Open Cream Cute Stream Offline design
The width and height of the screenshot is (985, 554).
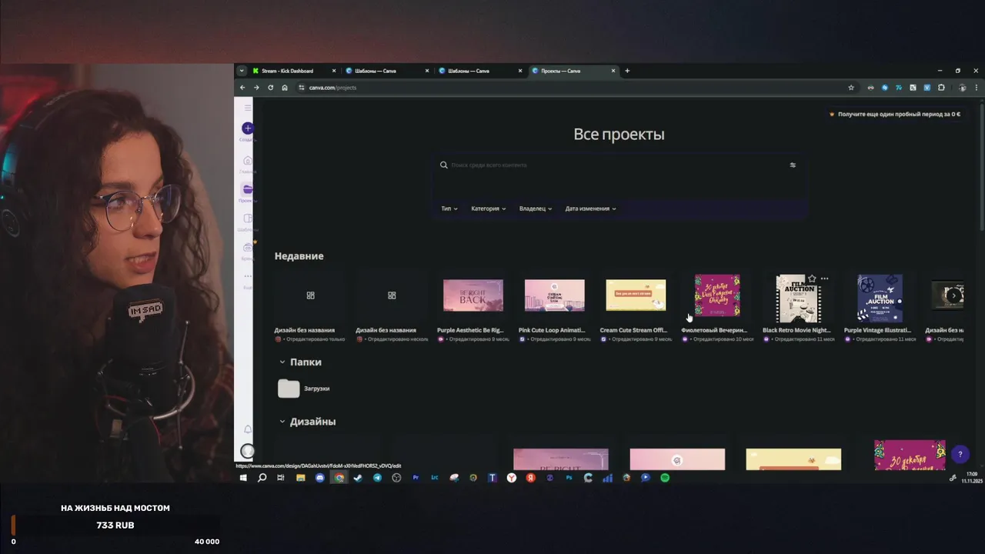click(x=636, y=295)
